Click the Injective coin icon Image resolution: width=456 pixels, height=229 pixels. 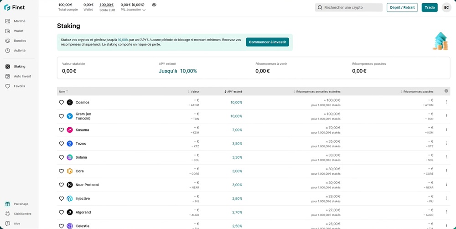(69, 198)
